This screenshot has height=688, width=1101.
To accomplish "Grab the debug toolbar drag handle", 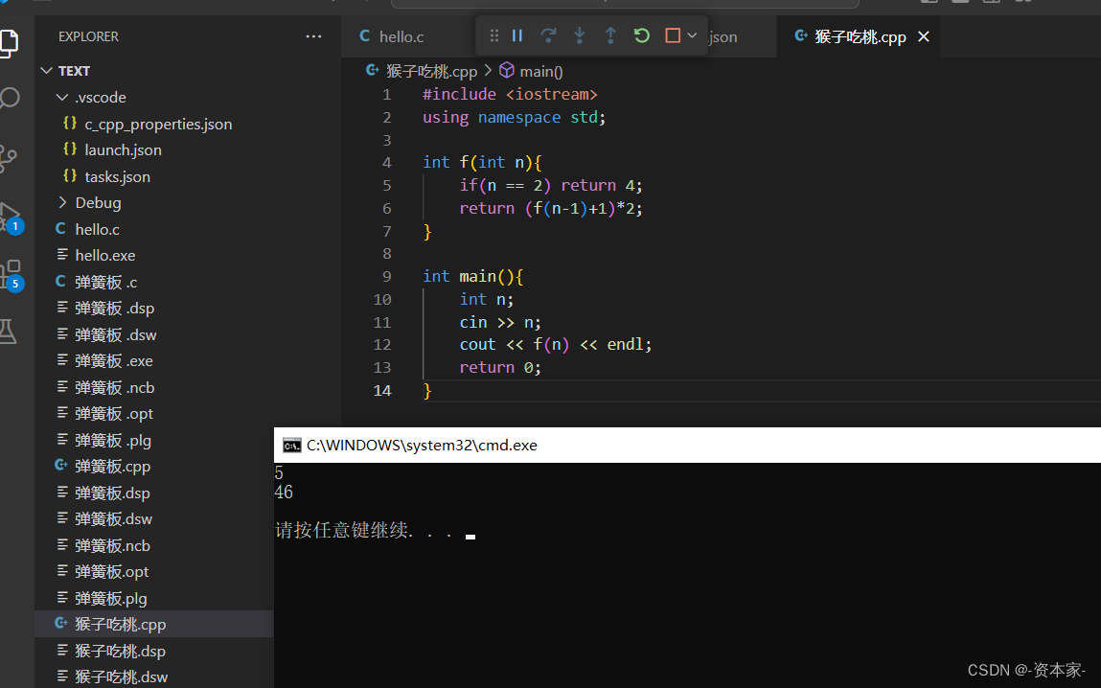I will 494,35.
